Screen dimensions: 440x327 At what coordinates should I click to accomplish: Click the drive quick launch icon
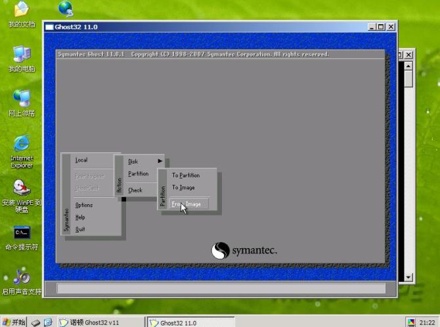(36, 323)
